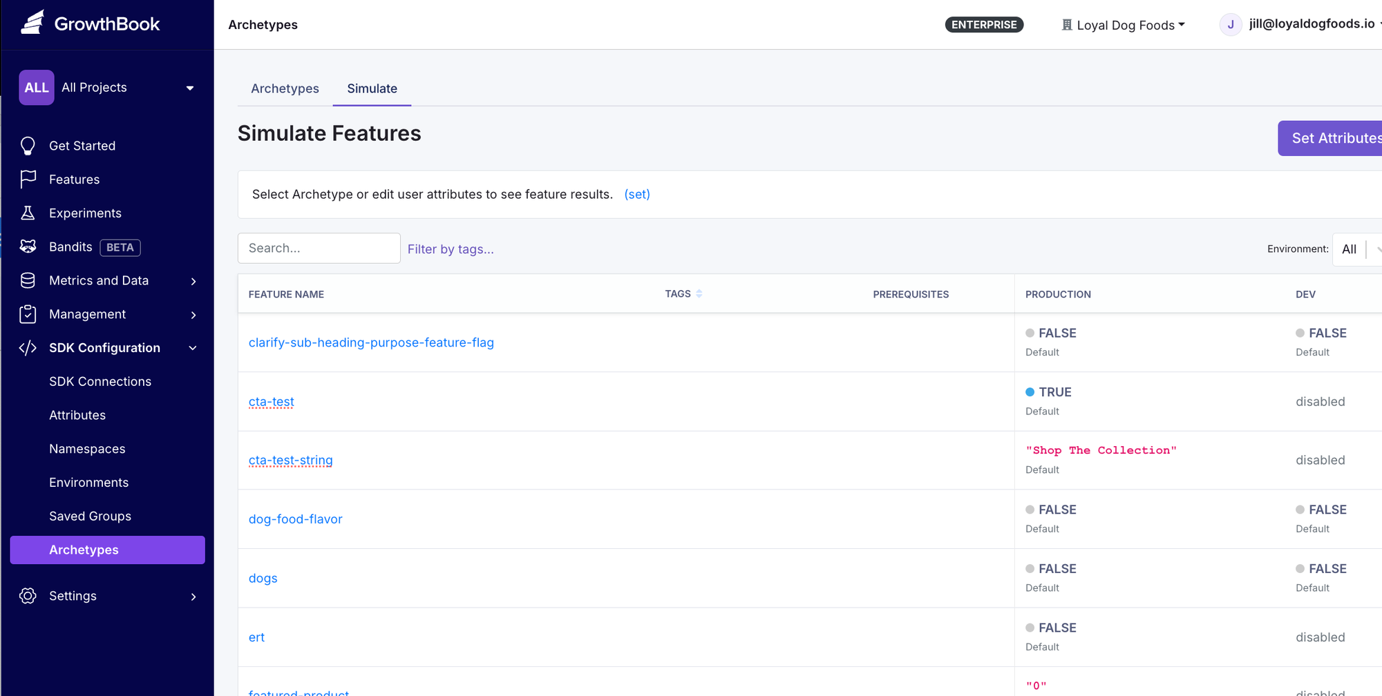Click the "Shop The Collection" value
Viewport: 1382px width, 696px height.
1101,450
